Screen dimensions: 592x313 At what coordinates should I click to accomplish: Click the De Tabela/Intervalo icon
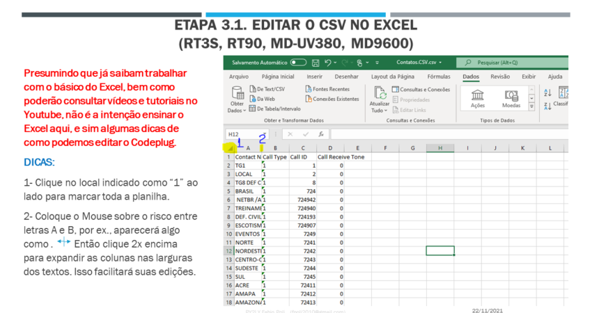pyautogui.click(x=252, y=109)
